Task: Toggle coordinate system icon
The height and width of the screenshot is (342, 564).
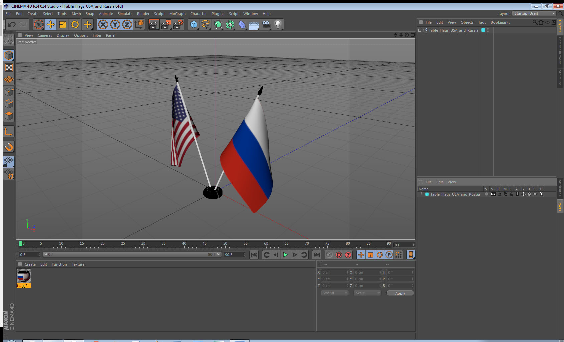Action: 139,24
